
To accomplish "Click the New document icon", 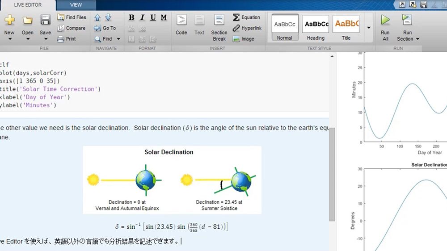I will (9, 20).
